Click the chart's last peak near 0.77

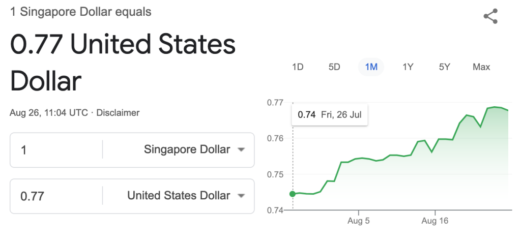point(495,107)
